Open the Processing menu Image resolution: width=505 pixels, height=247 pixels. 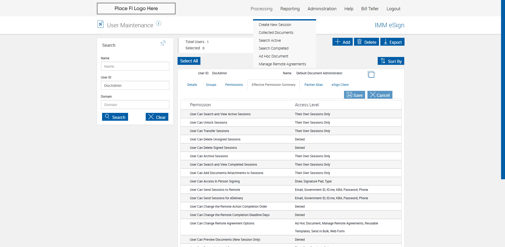[261, 9]
